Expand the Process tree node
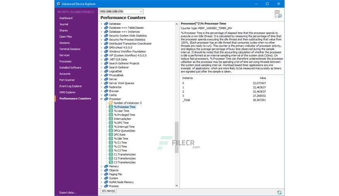339x196 pixels. coord(101,186)
